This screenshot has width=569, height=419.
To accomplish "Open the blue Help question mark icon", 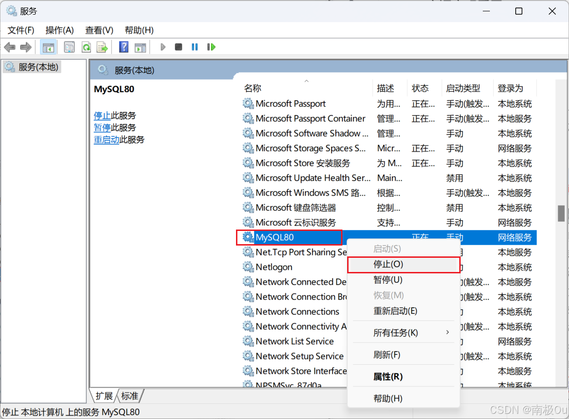I will pyautogui.click(x=123, y=47).
